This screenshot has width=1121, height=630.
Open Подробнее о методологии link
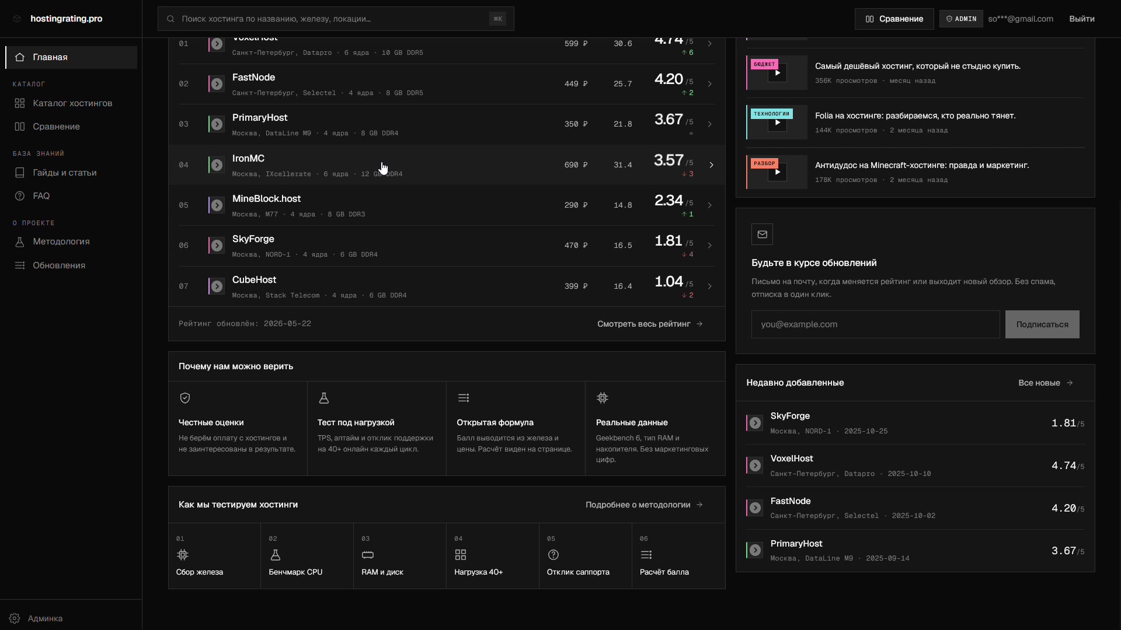[x=644, y=505]
